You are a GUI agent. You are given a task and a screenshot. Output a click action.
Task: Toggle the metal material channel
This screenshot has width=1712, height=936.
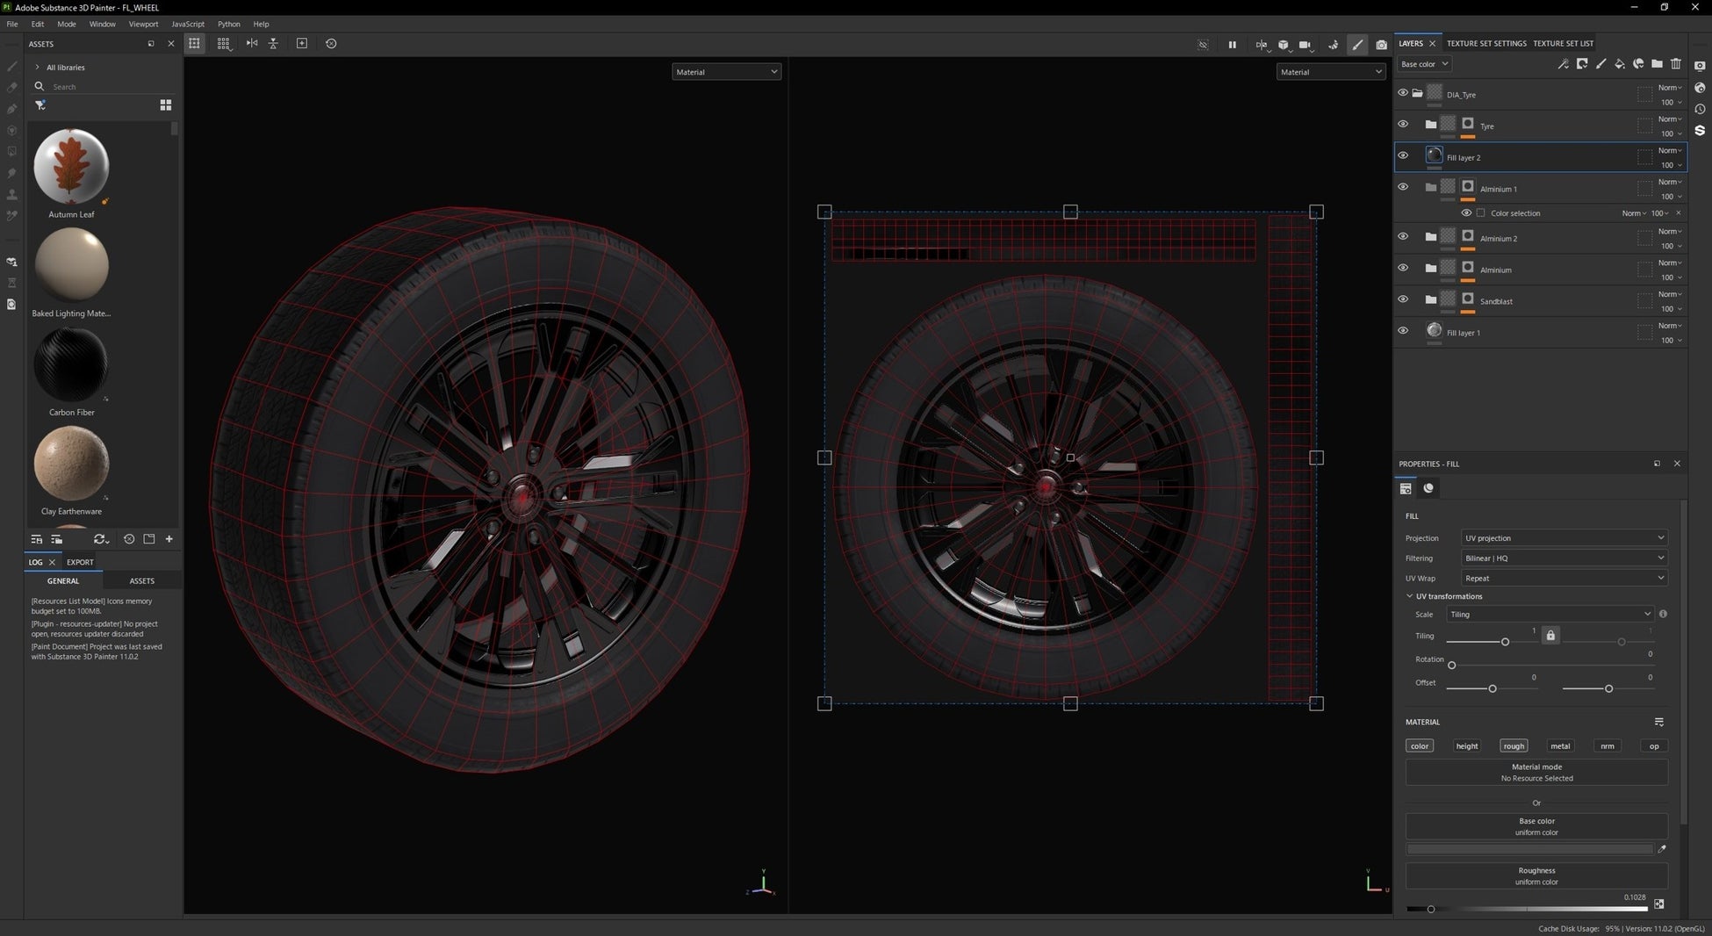[1560, 746]
